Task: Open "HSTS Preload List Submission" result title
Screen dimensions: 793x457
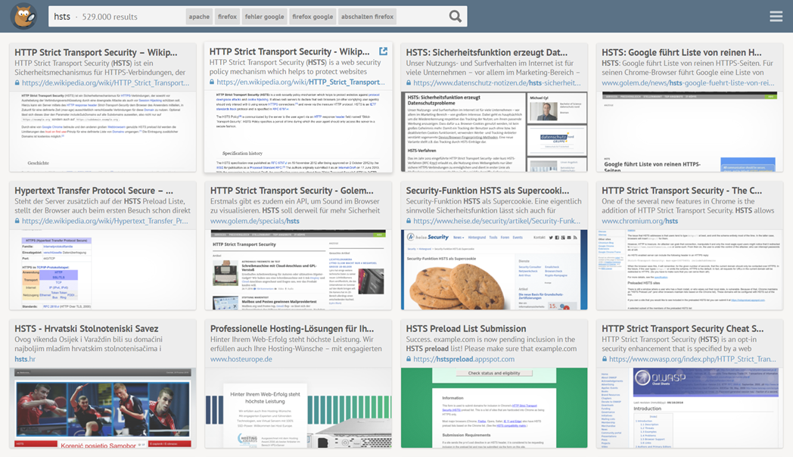Action: click(x=466, y=328)
